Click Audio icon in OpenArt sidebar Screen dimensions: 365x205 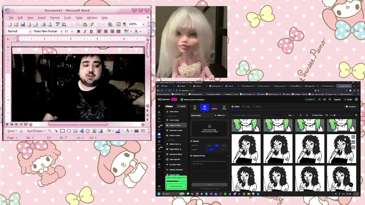[x=159, y=157]
